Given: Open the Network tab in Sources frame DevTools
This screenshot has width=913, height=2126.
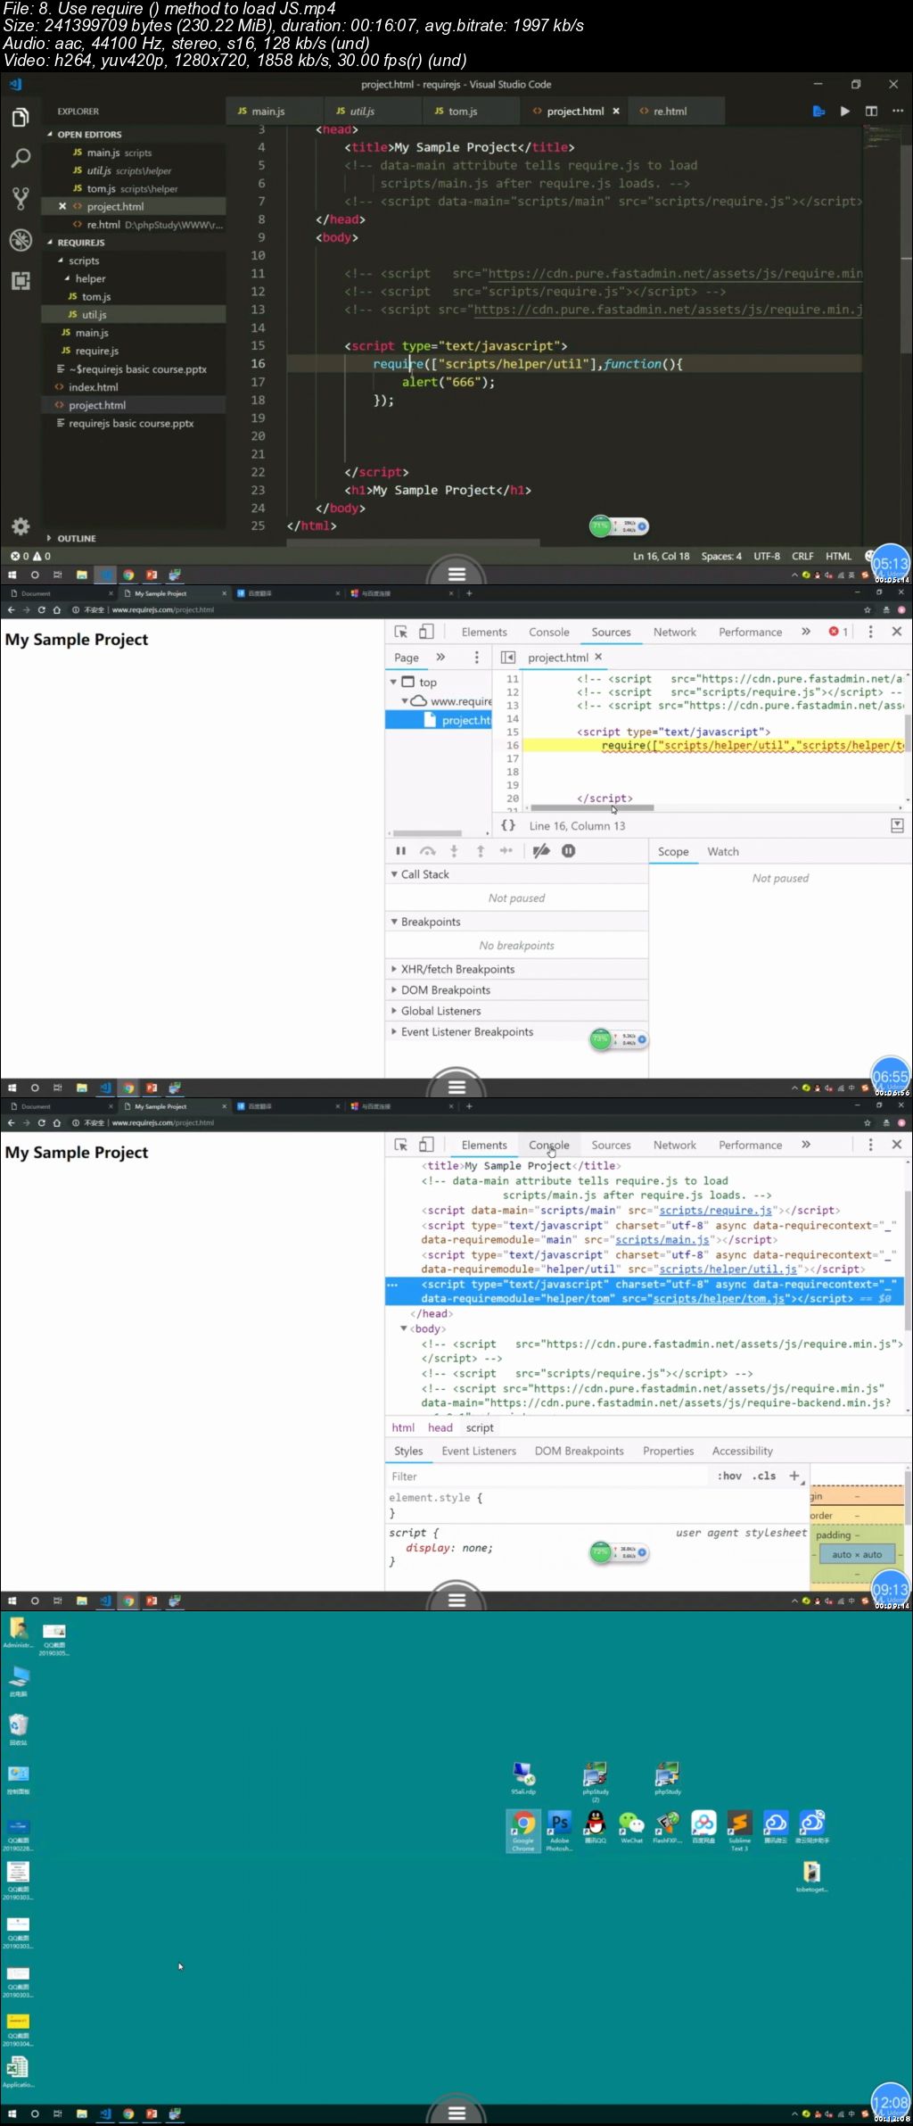Looking at the screenshot, I should coord(675,632).
